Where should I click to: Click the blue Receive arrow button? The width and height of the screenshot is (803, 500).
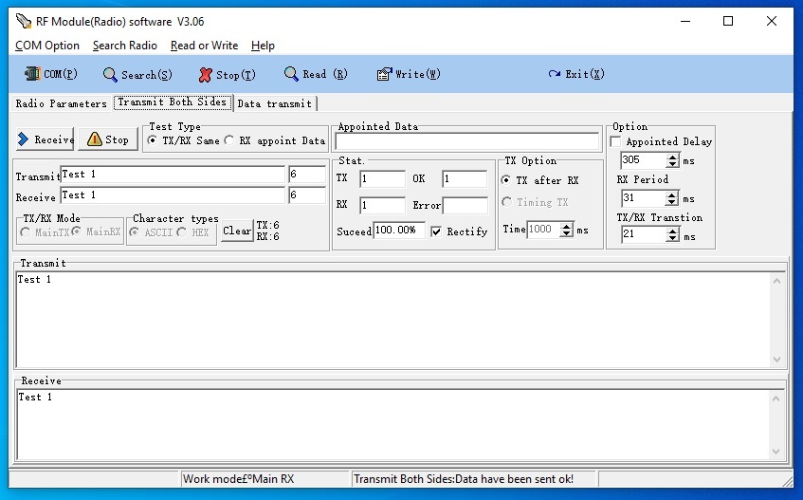46,139
